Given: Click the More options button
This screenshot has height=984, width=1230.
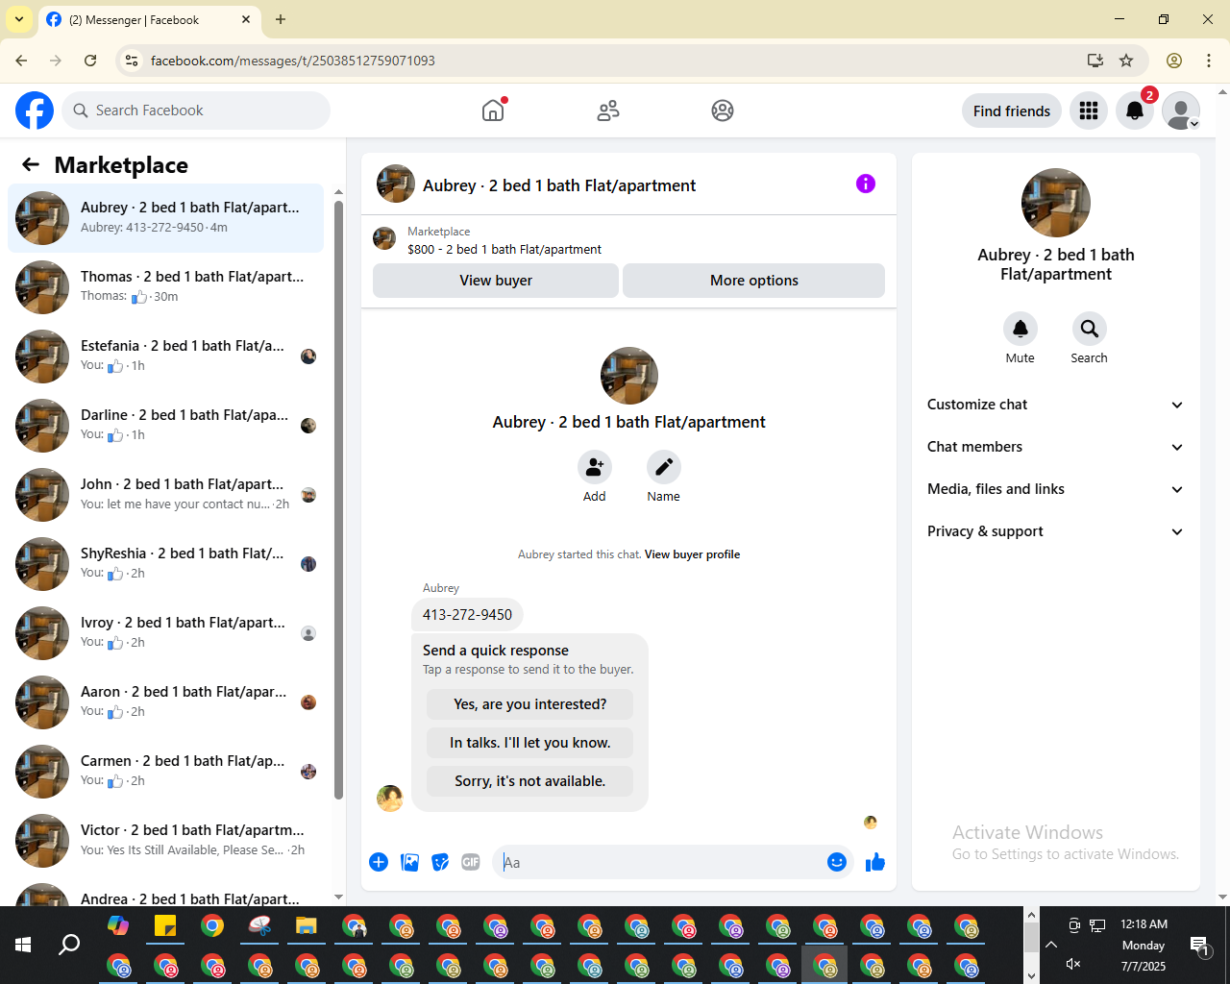Looking at the screenshot, I should (x=754, y=281).
